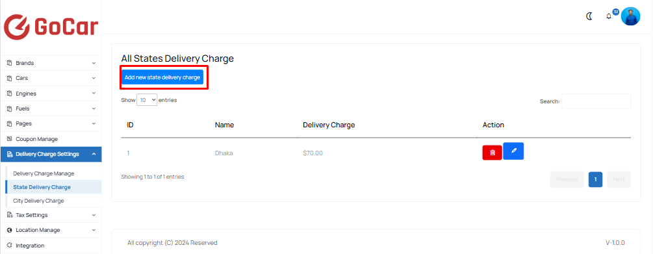Click Add new state delivery charge

click(162, 77)
